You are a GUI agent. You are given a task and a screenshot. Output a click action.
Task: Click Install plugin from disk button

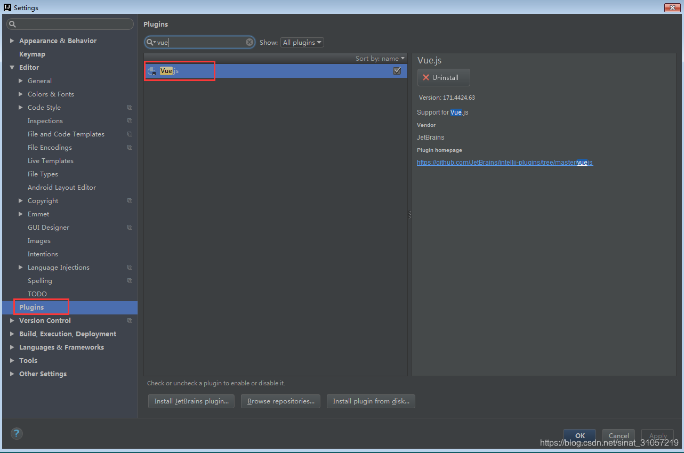(371, 401)
